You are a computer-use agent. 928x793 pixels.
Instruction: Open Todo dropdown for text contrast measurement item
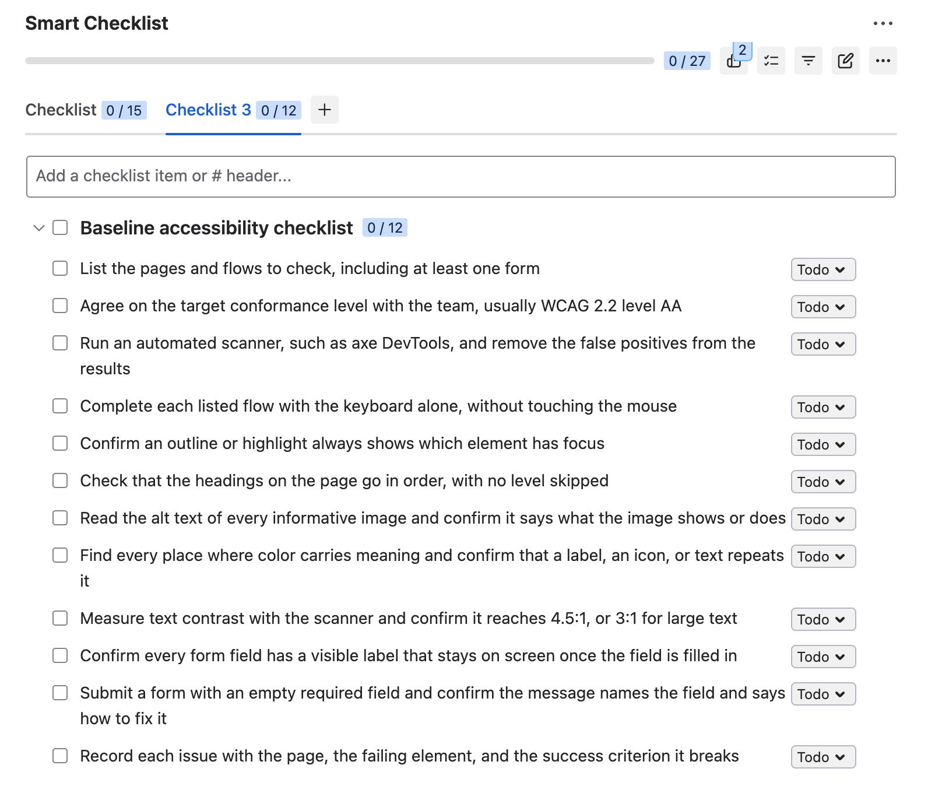pos(823,619)
